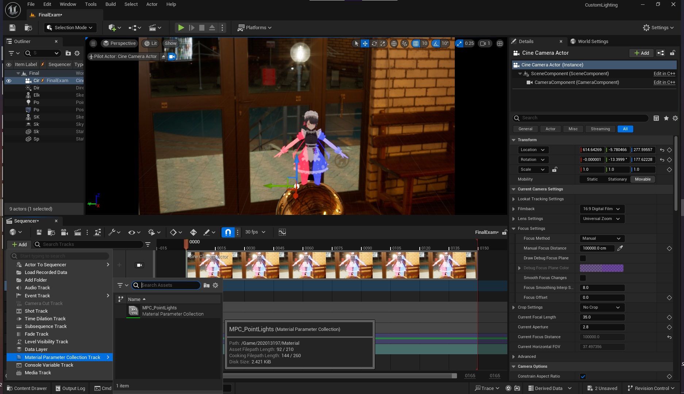Select the translate gizmo tool in the viewport
The width and height of the screenshot is (684, 394).
365,43
